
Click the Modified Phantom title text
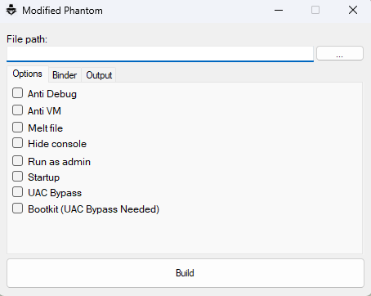tap(62, 11)
